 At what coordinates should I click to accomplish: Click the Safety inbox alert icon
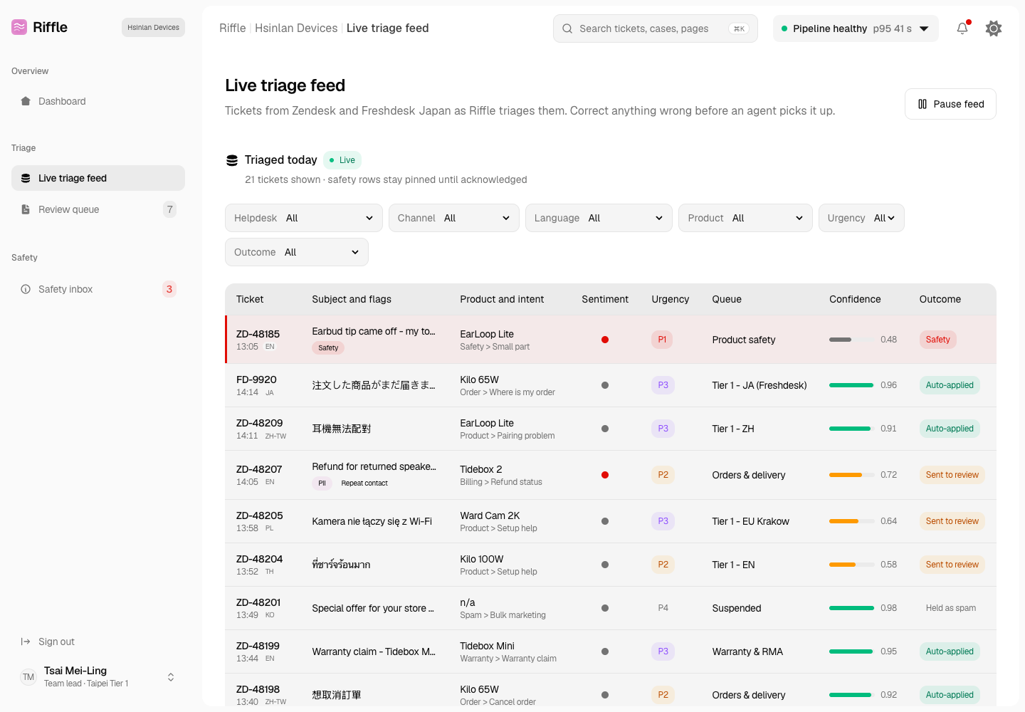tap(26, 289)
